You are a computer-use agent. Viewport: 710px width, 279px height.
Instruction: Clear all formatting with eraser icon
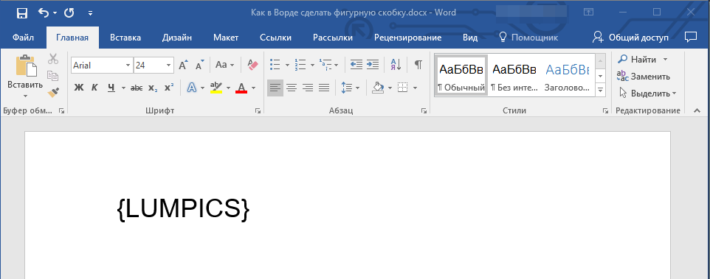pos(252,65)
